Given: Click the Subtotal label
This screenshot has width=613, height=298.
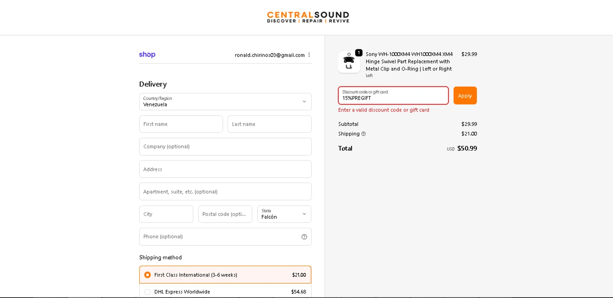Looking at the screenshot, I should [x=348, y=124].
